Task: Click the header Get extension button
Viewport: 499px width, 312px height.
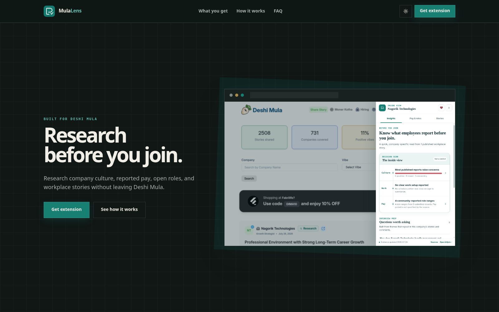Action: point(435,11)
